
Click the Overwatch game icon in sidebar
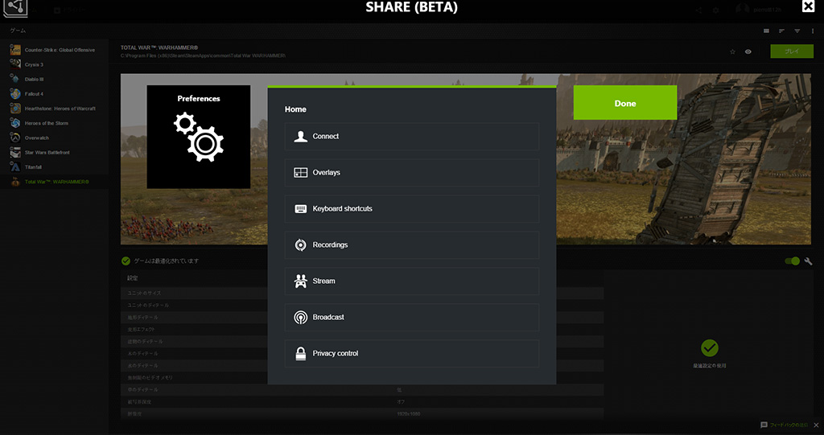(x=15, y=138)
